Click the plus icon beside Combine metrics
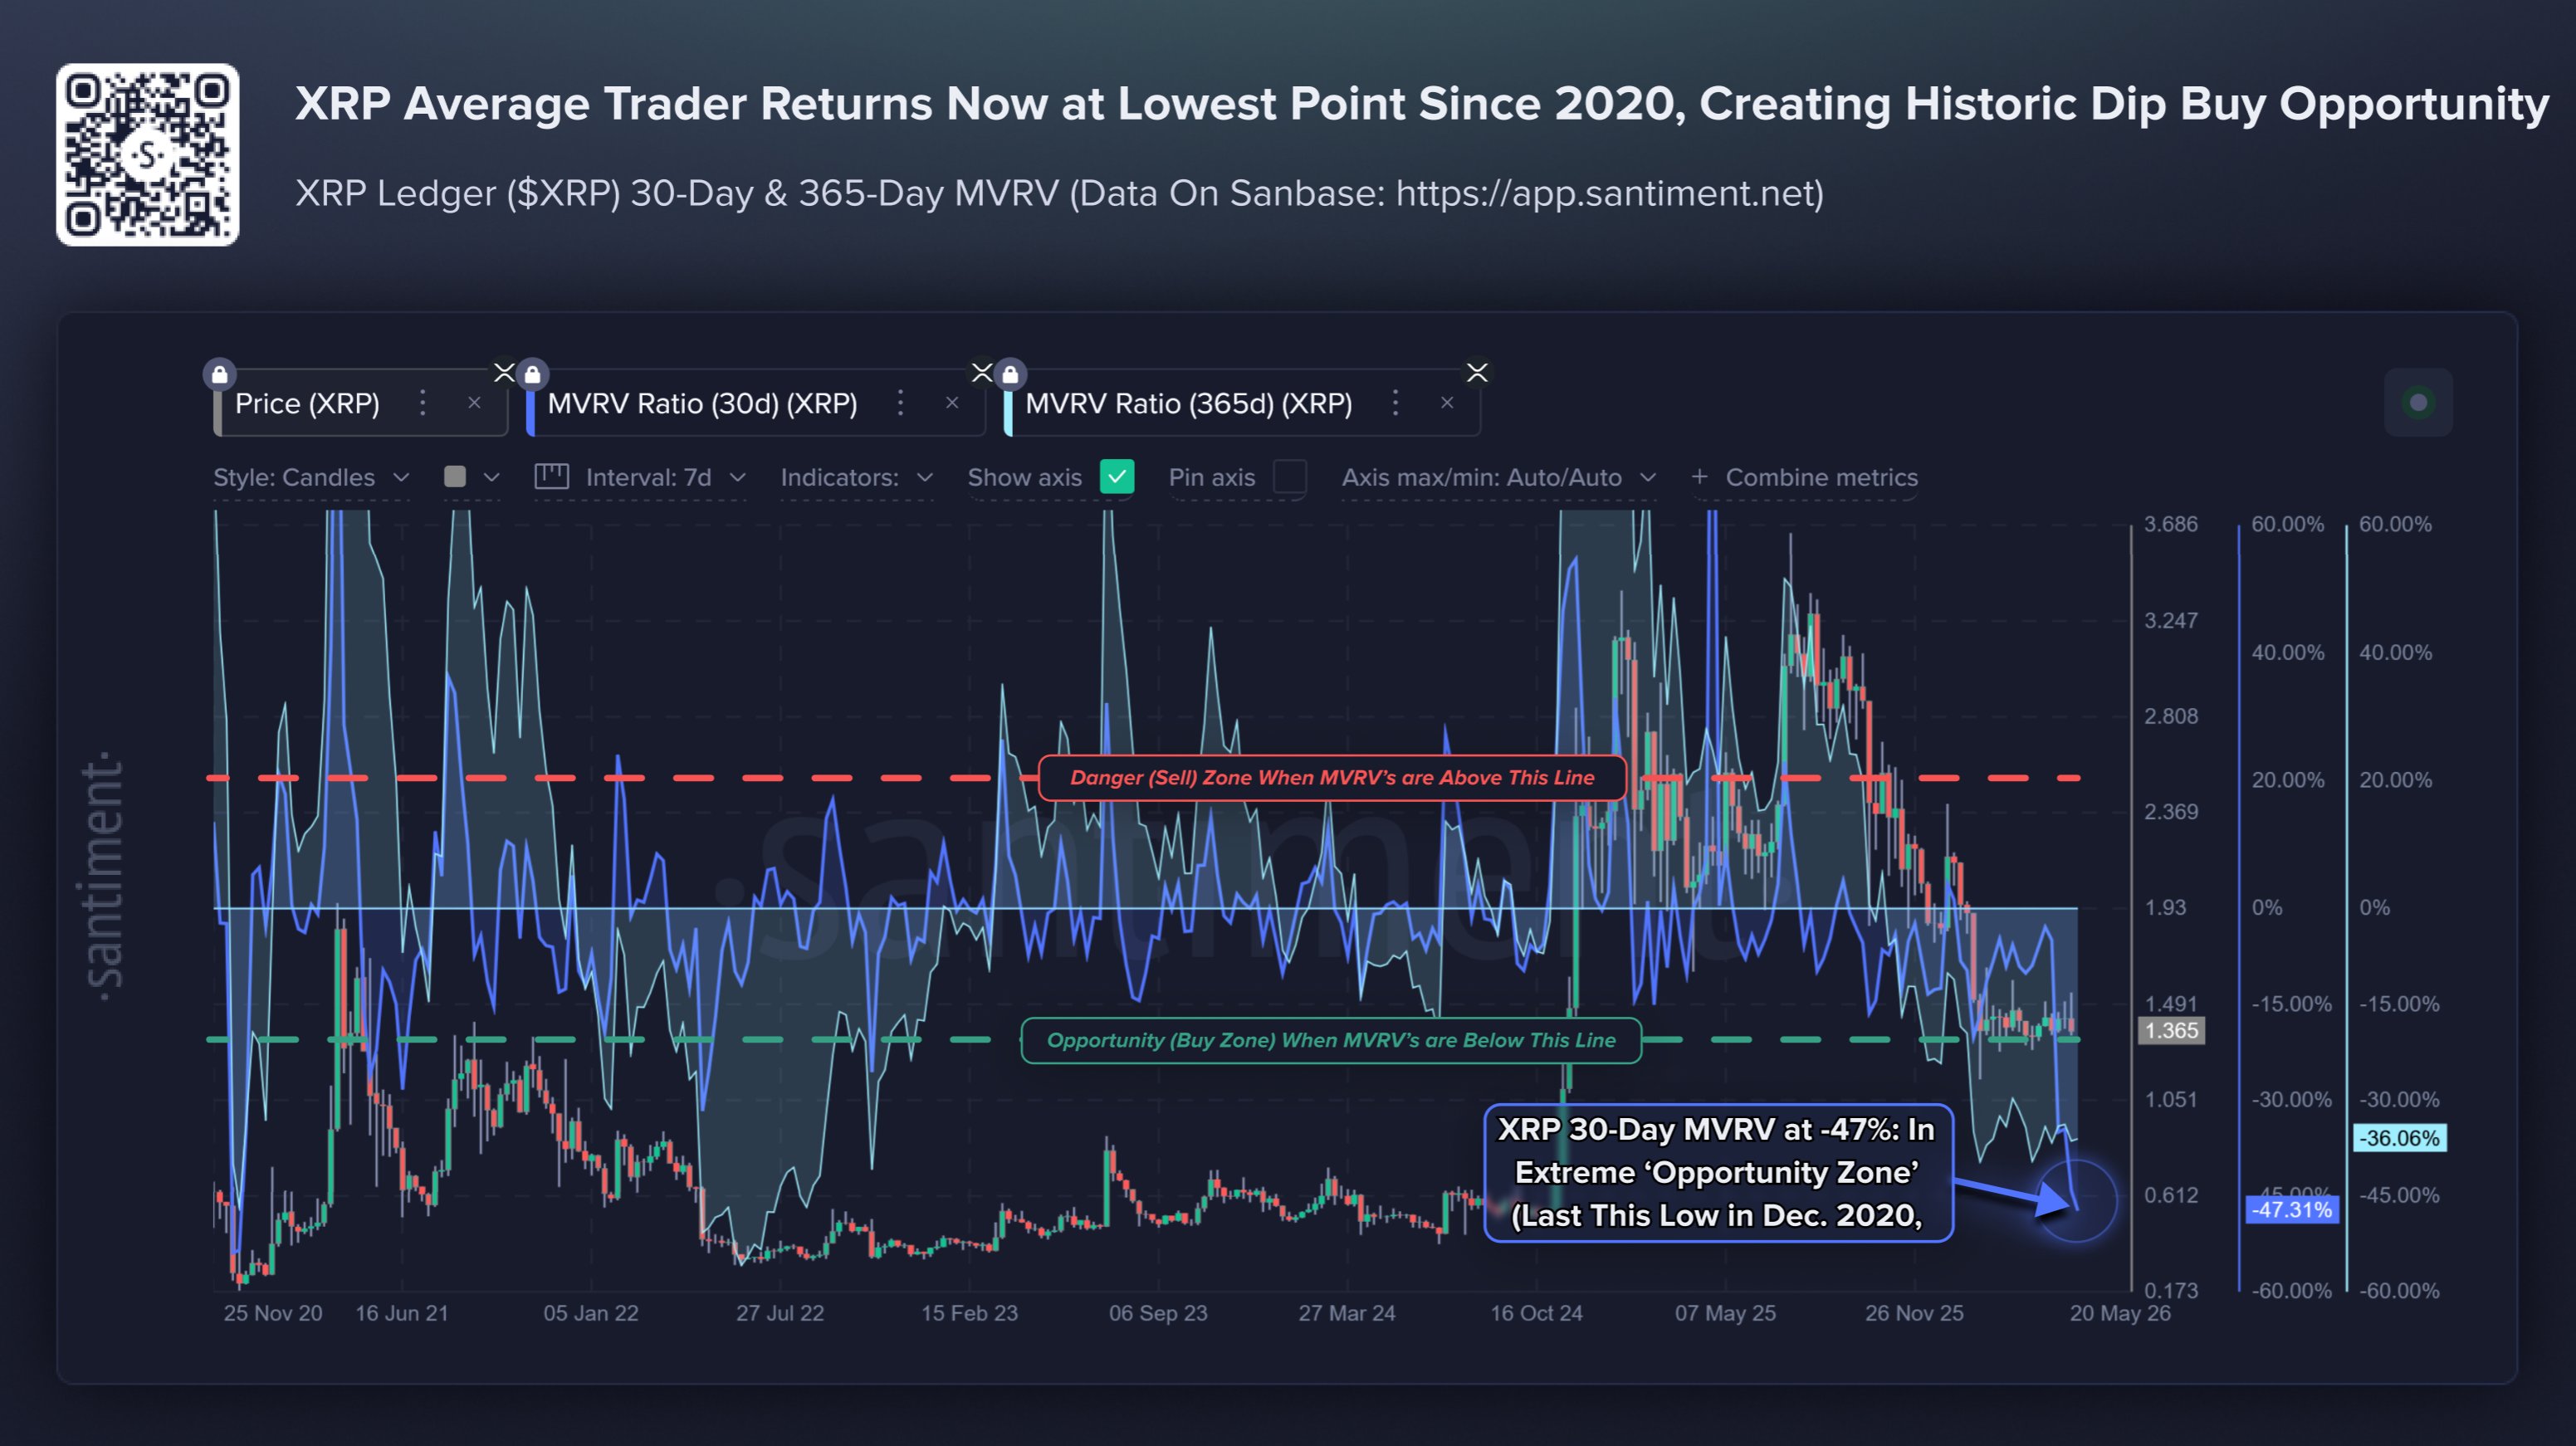The image size is (2576, 1446). pos(1699,477)
